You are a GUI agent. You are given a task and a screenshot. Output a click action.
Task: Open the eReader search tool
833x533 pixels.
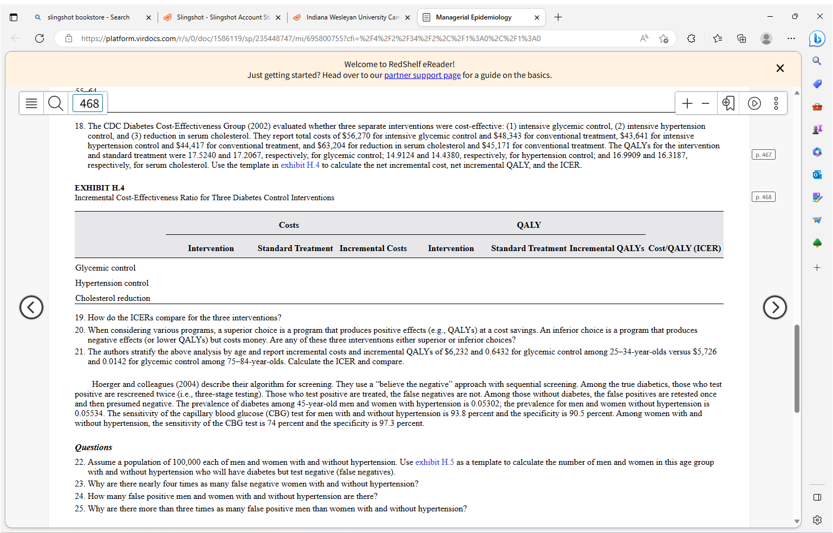click(55, 103)
